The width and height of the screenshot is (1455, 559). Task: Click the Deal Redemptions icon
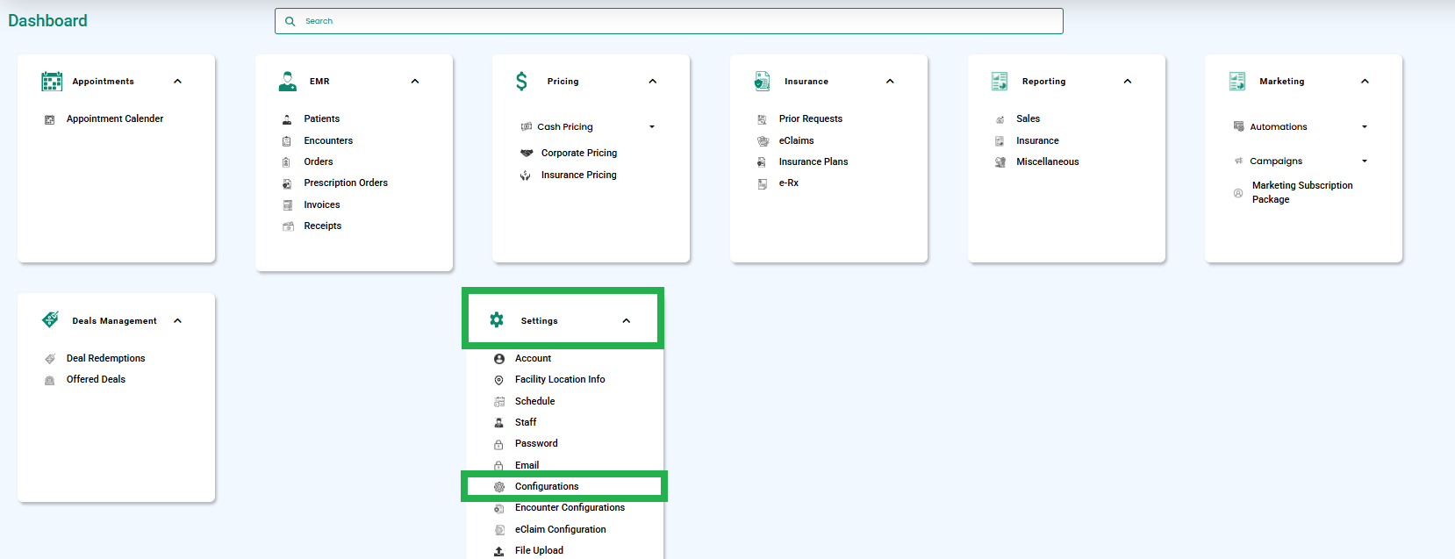50,359
